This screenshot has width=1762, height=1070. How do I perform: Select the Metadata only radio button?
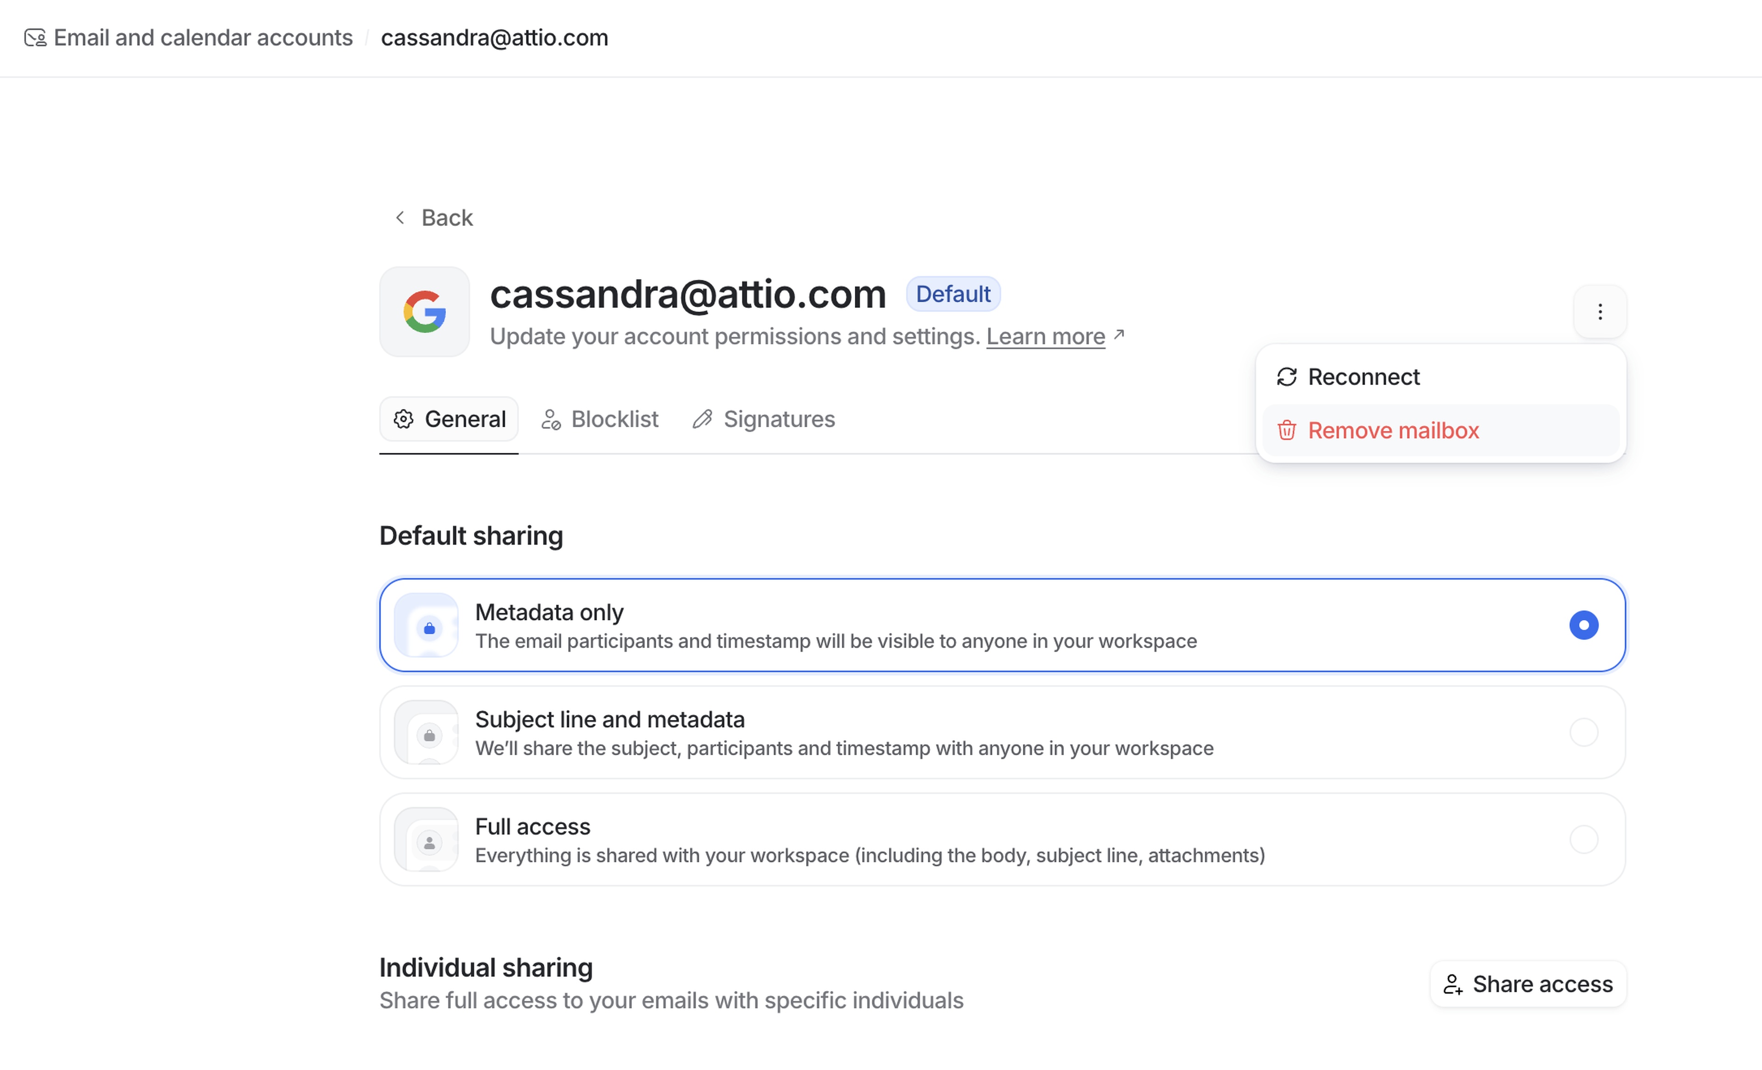(x=1583, y=625)
